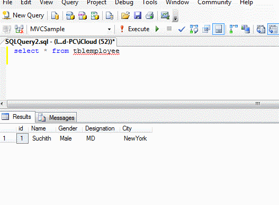279x205 pixels.
Task: Click the Execute button
Action: 135,29
